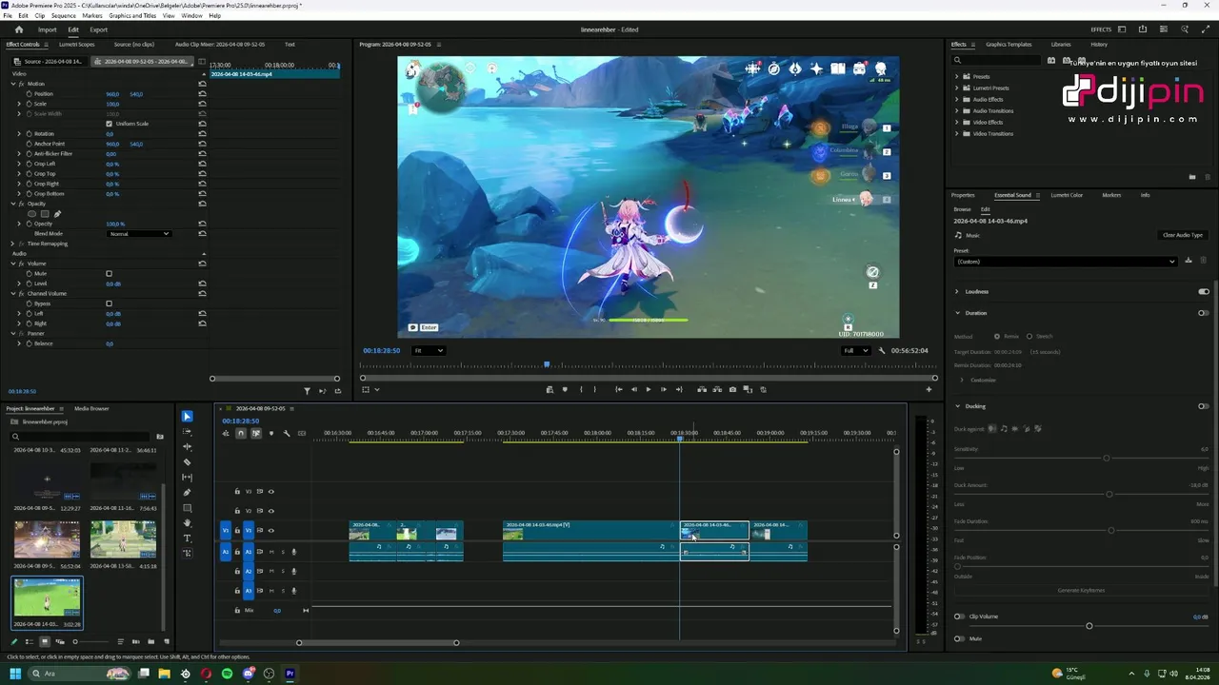
Task: Click the Import button in top bar
Action: point(47,29)
